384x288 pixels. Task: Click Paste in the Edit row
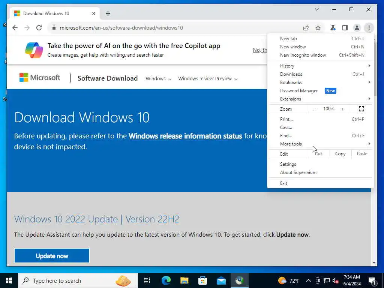click(x=362, y=154)
